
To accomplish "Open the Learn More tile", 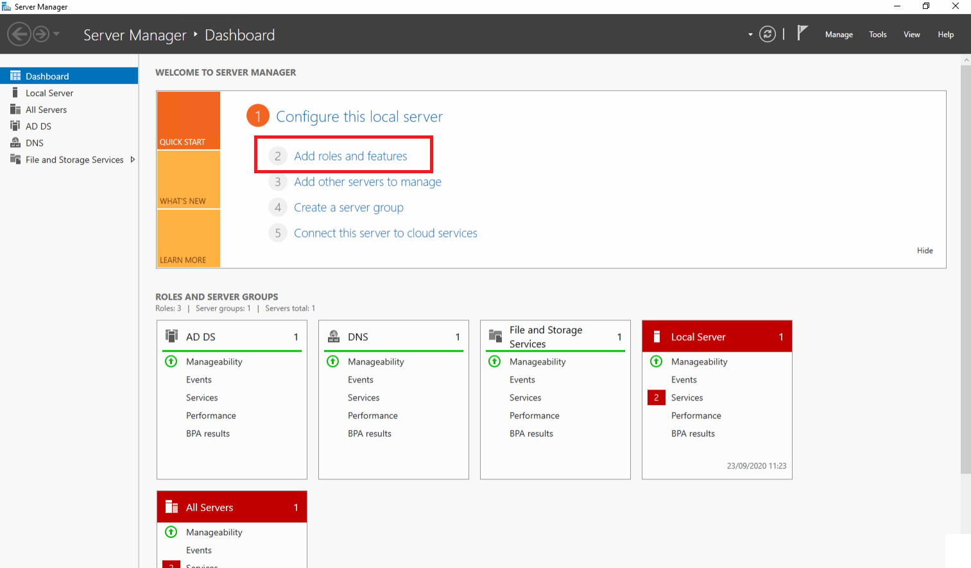I will tap(189, 238).
